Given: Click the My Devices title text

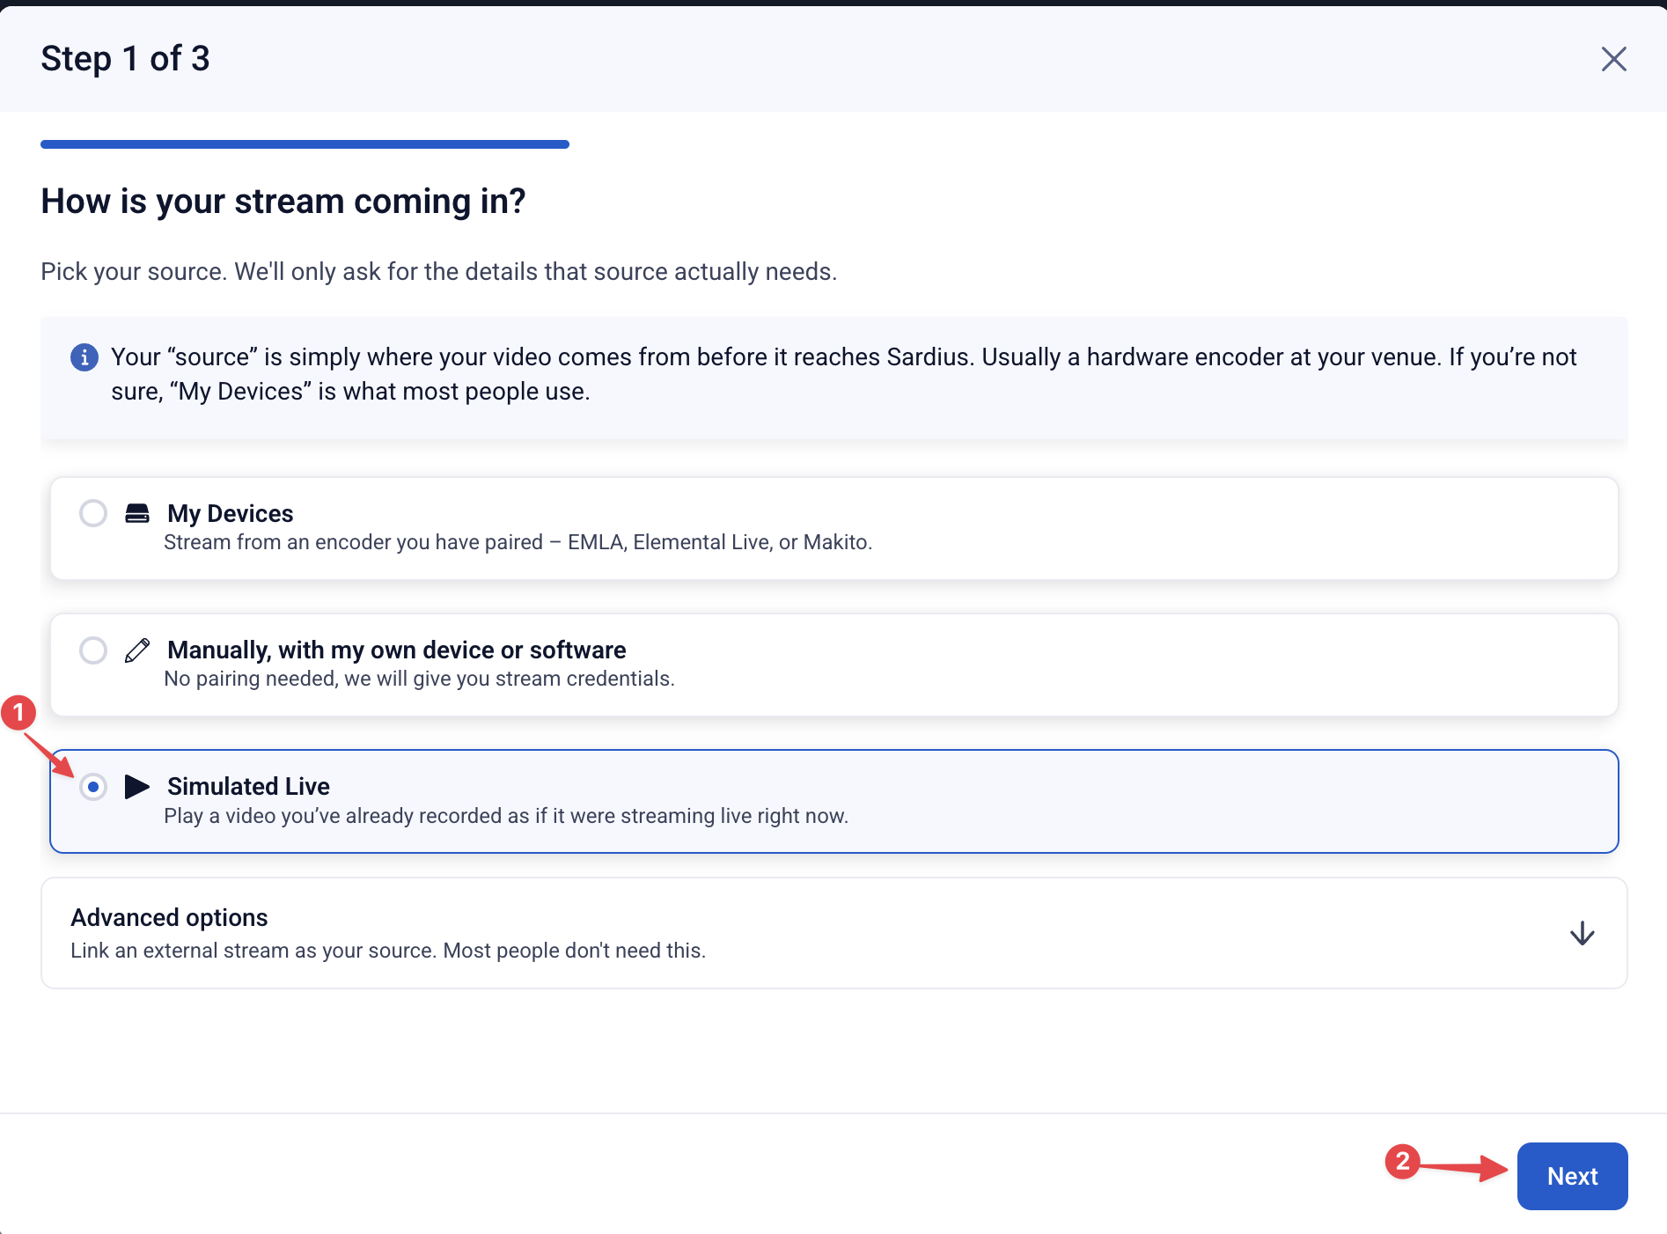Looking at the screenshot, I should (x=231, y=513).
